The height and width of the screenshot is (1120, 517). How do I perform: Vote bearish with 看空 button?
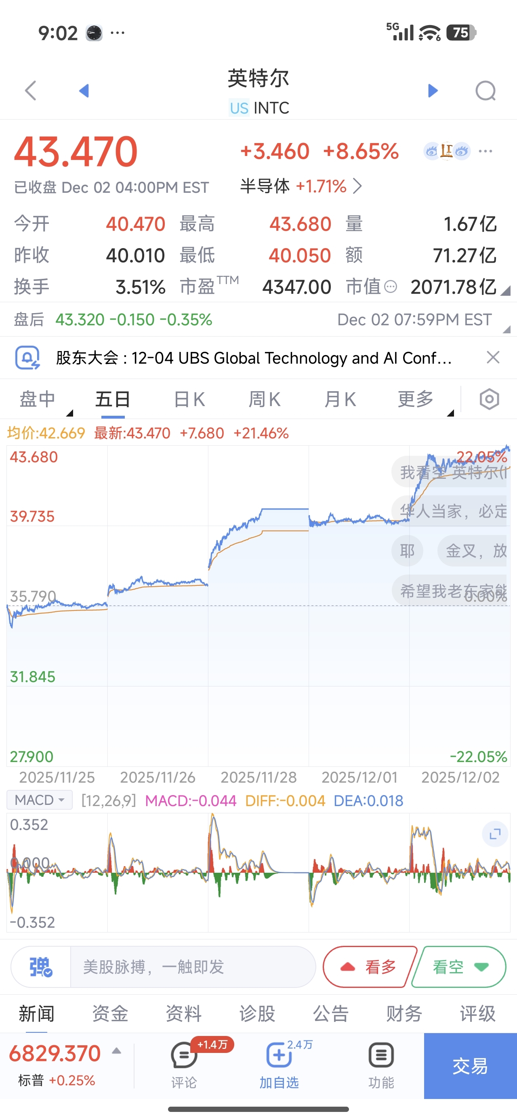[459, 967]
